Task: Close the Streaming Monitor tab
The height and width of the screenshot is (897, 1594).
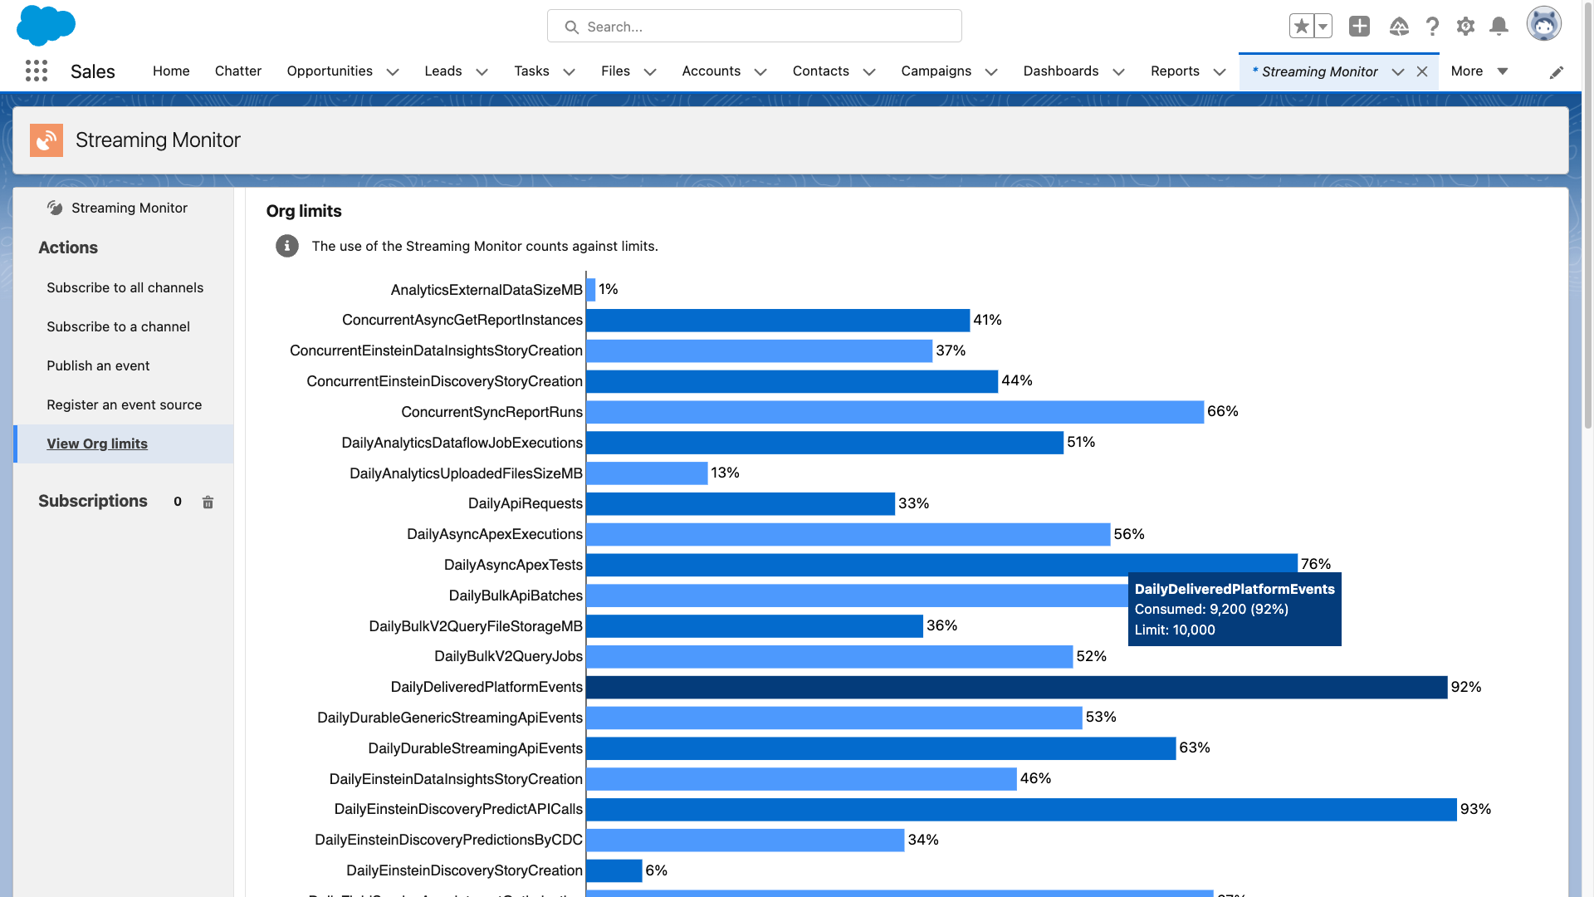Action: pyautogui.click(x=1423, y=71)
